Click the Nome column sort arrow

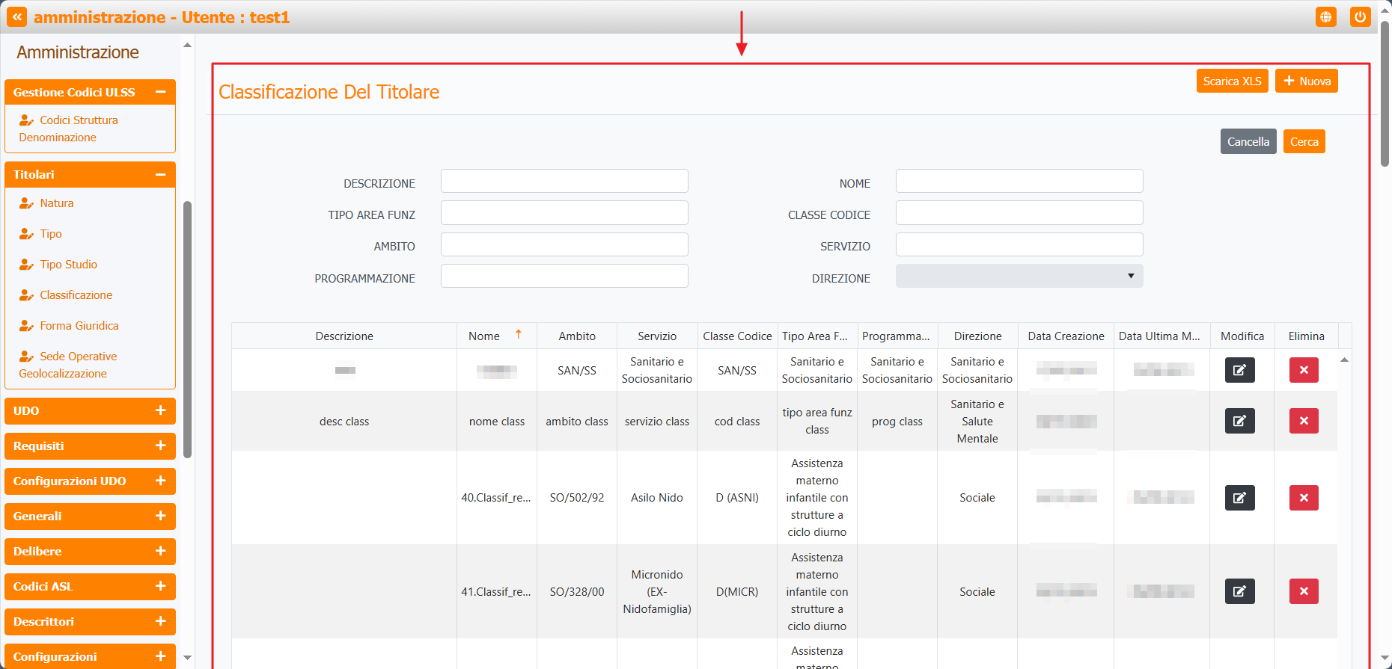518,335
